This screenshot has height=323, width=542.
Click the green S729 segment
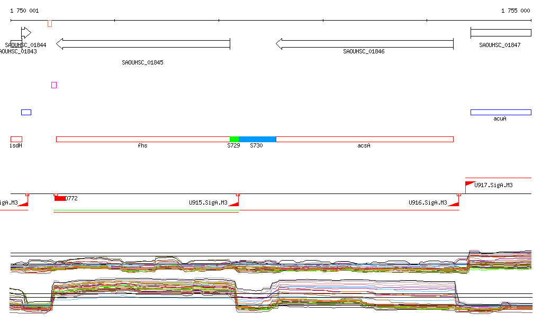pos(234,139)
